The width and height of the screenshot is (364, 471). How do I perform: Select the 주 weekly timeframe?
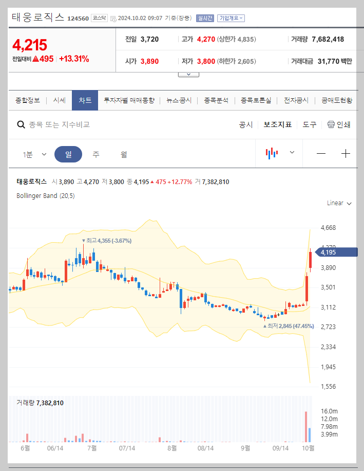(96, 154)
